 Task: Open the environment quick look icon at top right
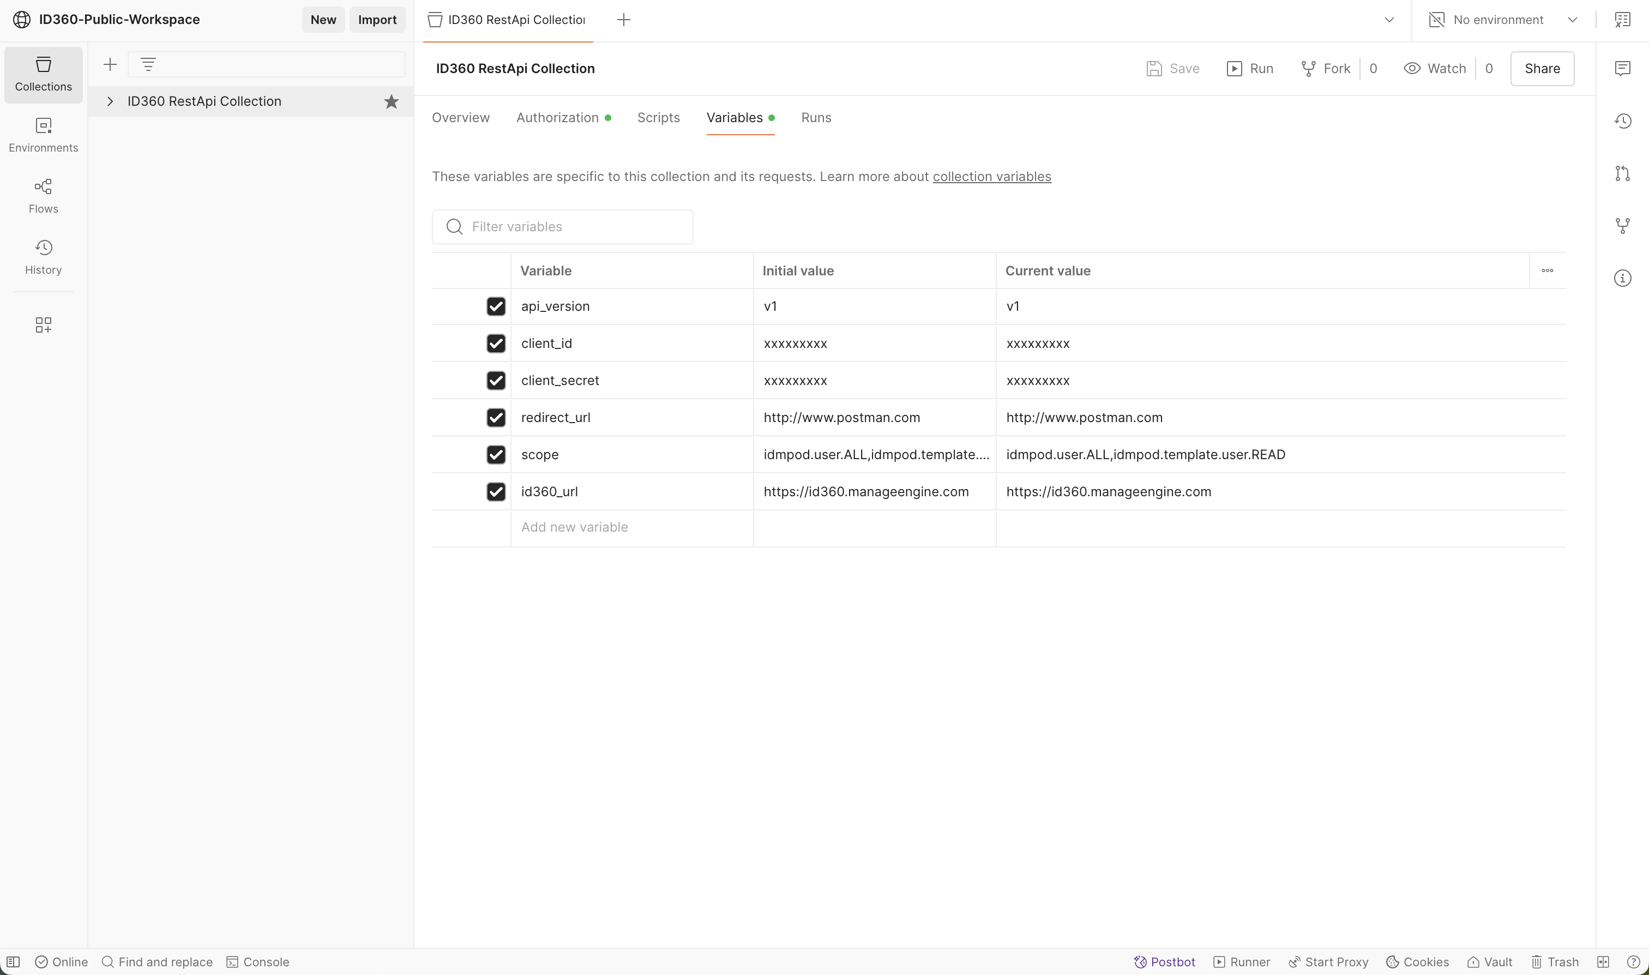pyautogui.click(x=1623, y=20)
